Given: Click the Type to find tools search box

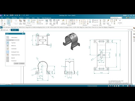Looking at the screenshot, I should click(116, 18).
